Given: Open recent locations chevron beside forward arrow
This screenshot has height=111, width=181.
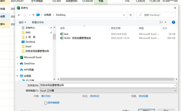Looking at the screenshot, I should (x=29, y=15).
